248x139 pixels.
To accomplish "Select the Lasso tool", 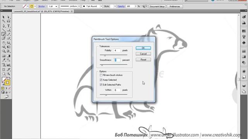I will click(x=9, y=21).
